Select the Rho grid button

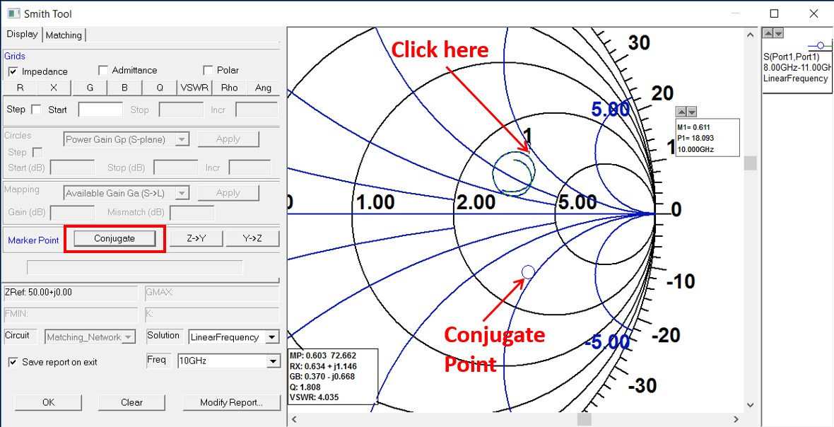229,88
